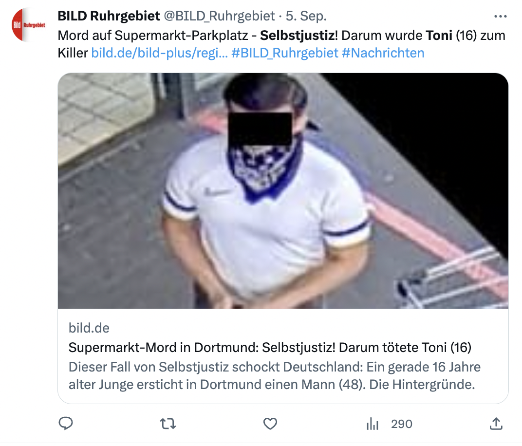Click the reply speech bubble icon
Viewport: 522px width, 446px height.
pos(66,424)
